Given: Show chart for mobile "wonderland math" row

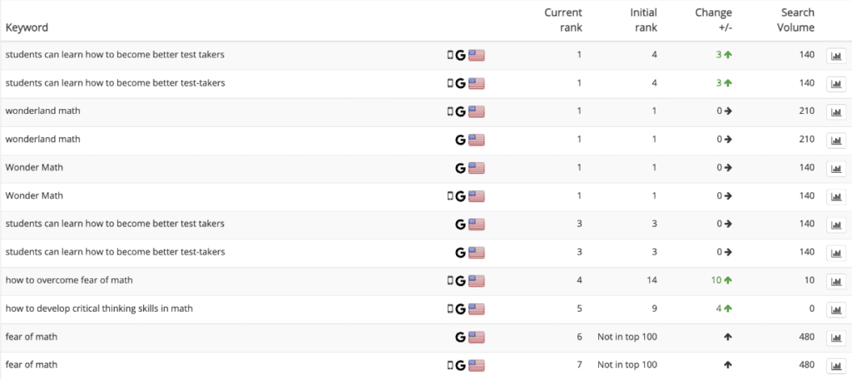Looking at the screenshot, I should [x=835, y=111].
